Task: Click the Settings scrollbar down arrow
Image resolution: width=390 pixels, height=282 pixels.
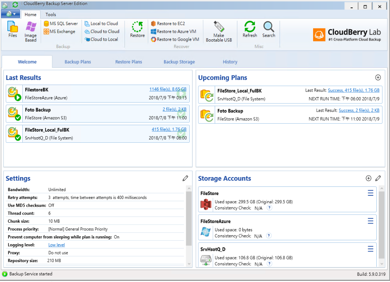Action: (189, 264)
